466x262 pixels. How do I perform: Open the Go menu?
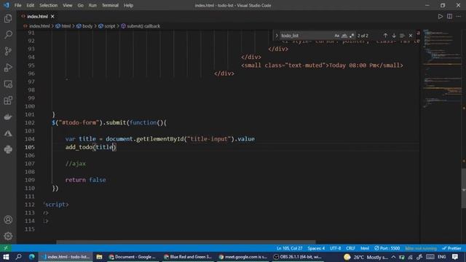81,5
